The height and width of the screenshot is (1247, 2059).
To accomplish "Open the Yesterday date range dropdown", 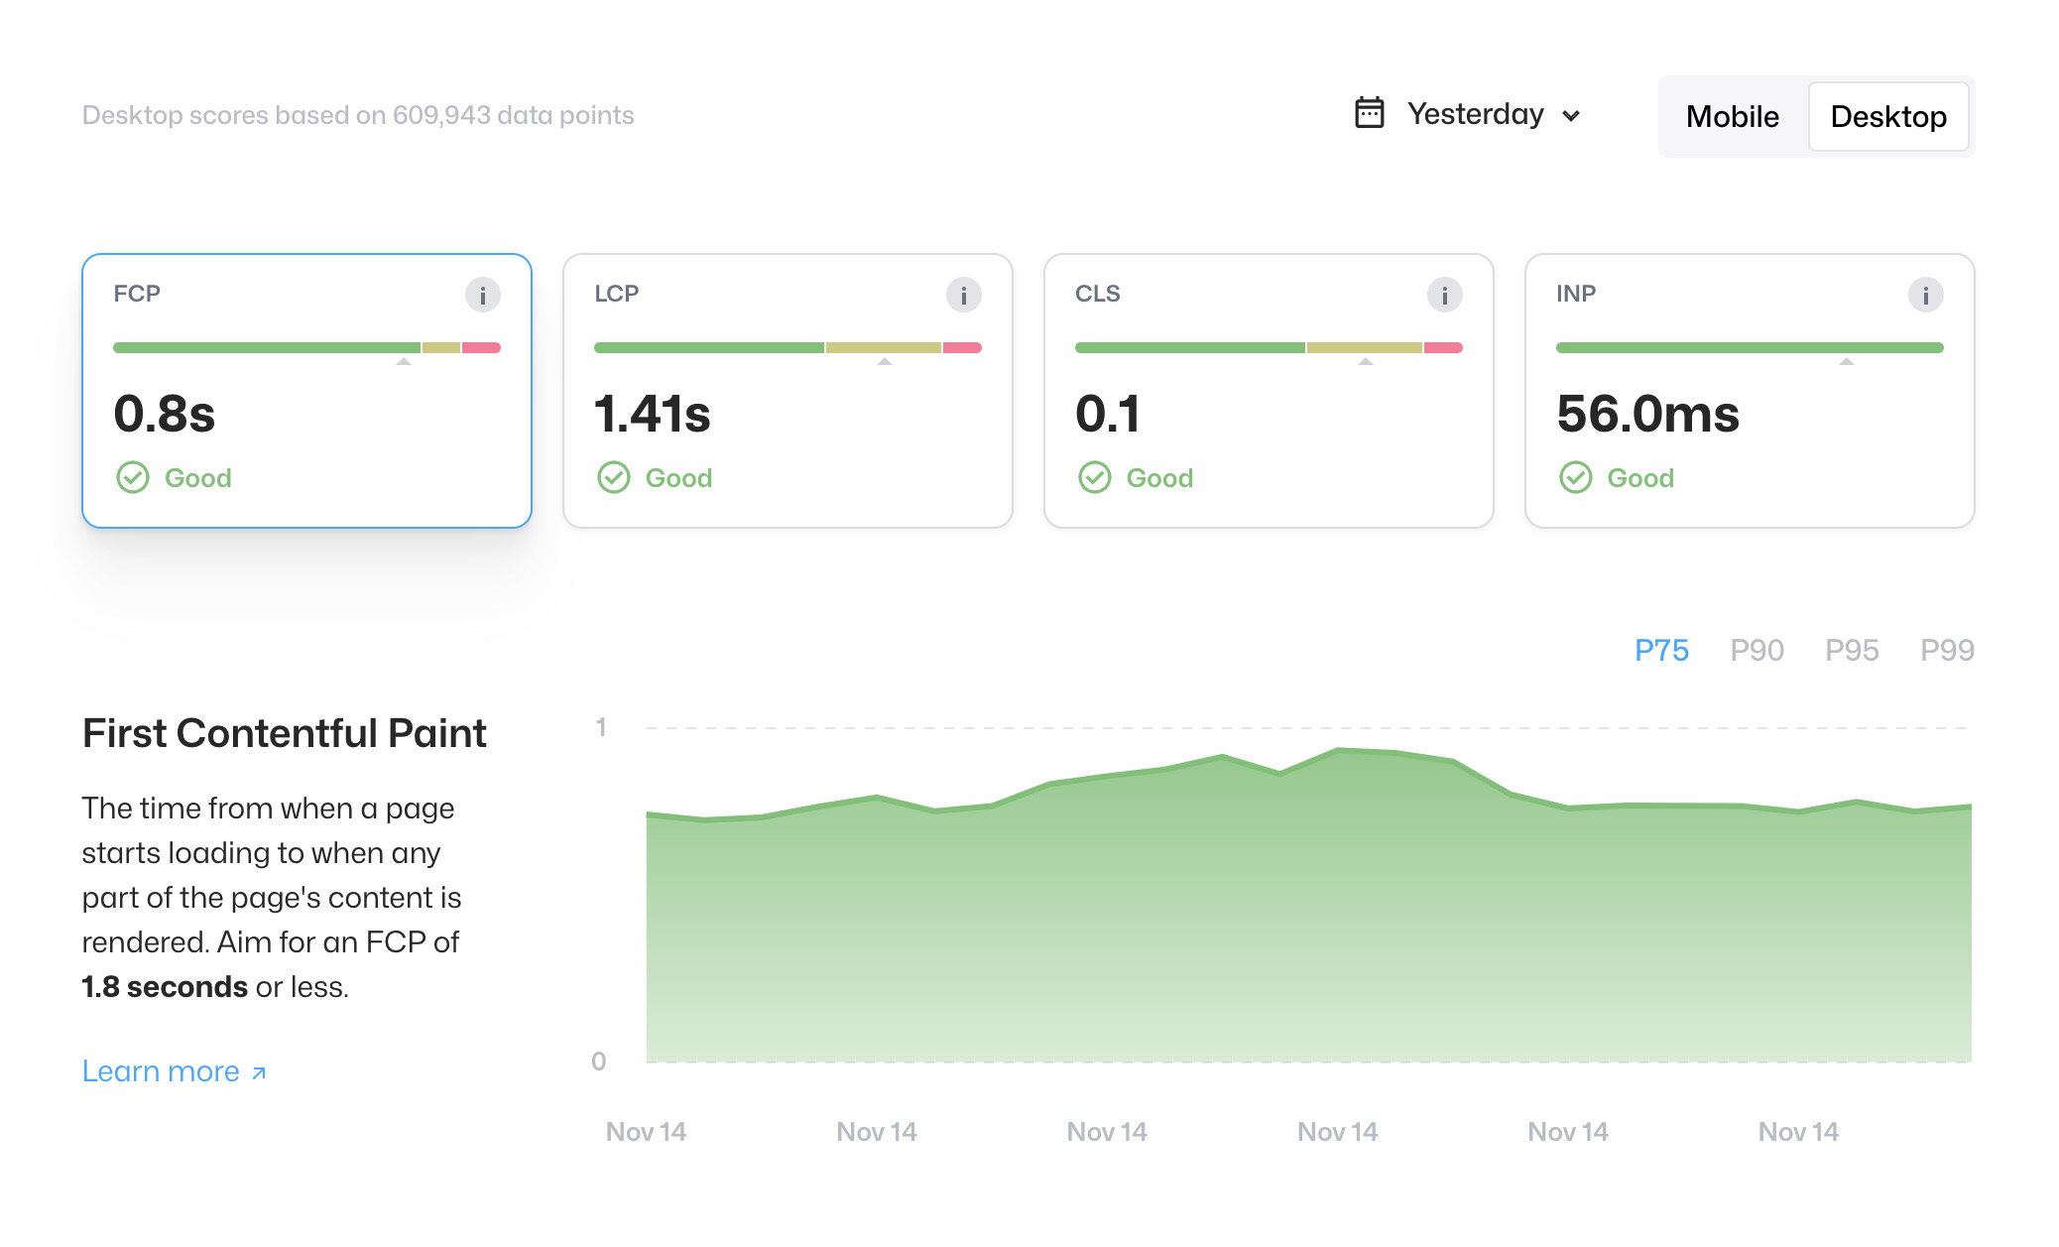I will pyautogui.click(x=1469, y=114).
